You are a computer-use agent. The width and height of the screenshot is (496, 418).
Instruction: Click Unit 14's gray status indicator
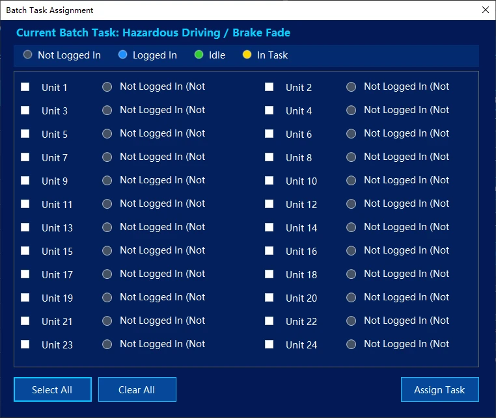(x=351, y=227)
